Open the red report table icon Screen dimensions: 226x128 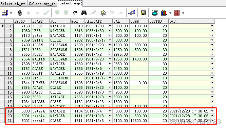(x=177, y=13)
